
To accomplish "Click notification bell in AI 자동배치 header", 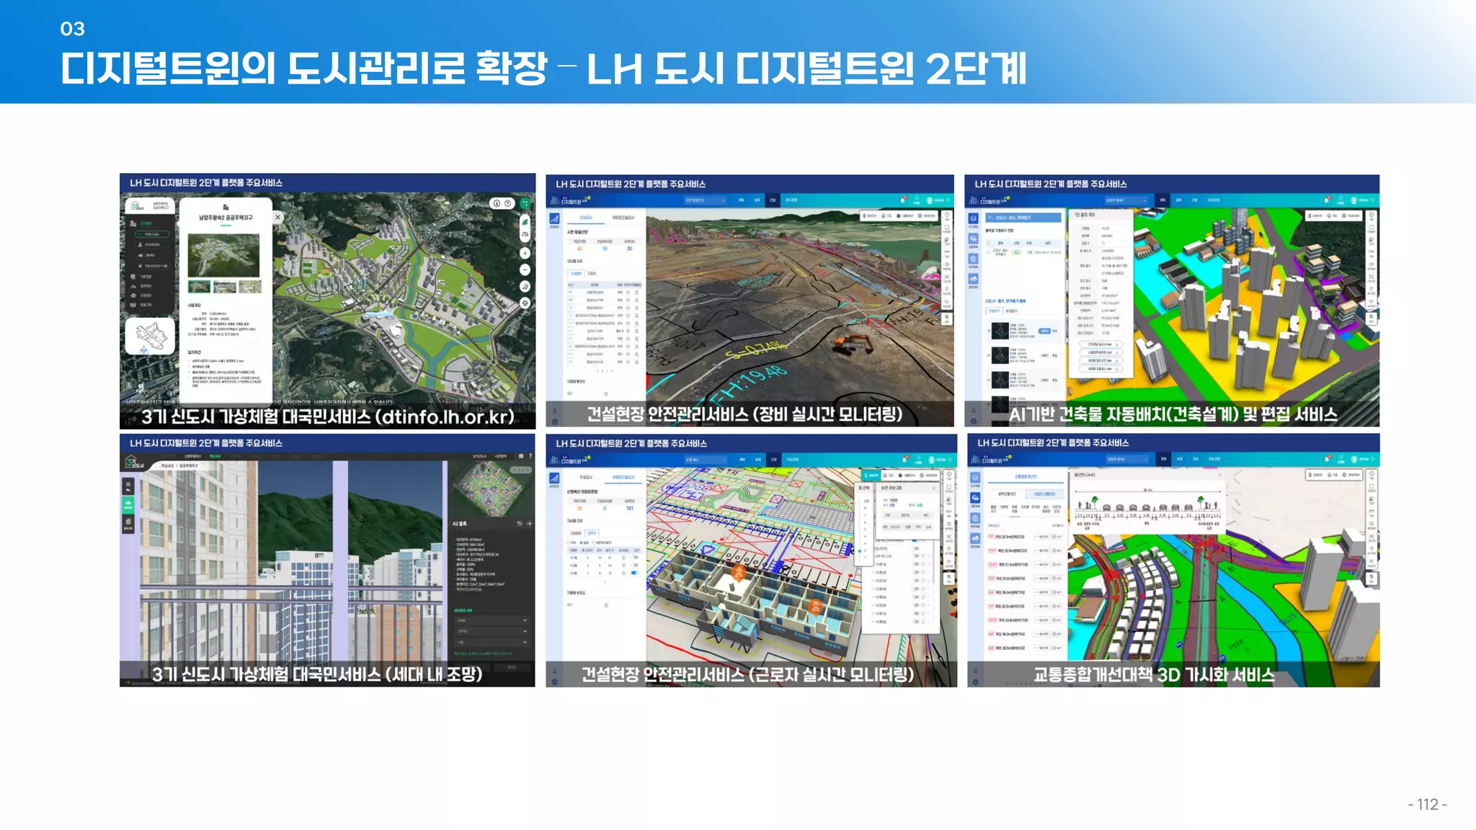I will (x=1326, y=200).
